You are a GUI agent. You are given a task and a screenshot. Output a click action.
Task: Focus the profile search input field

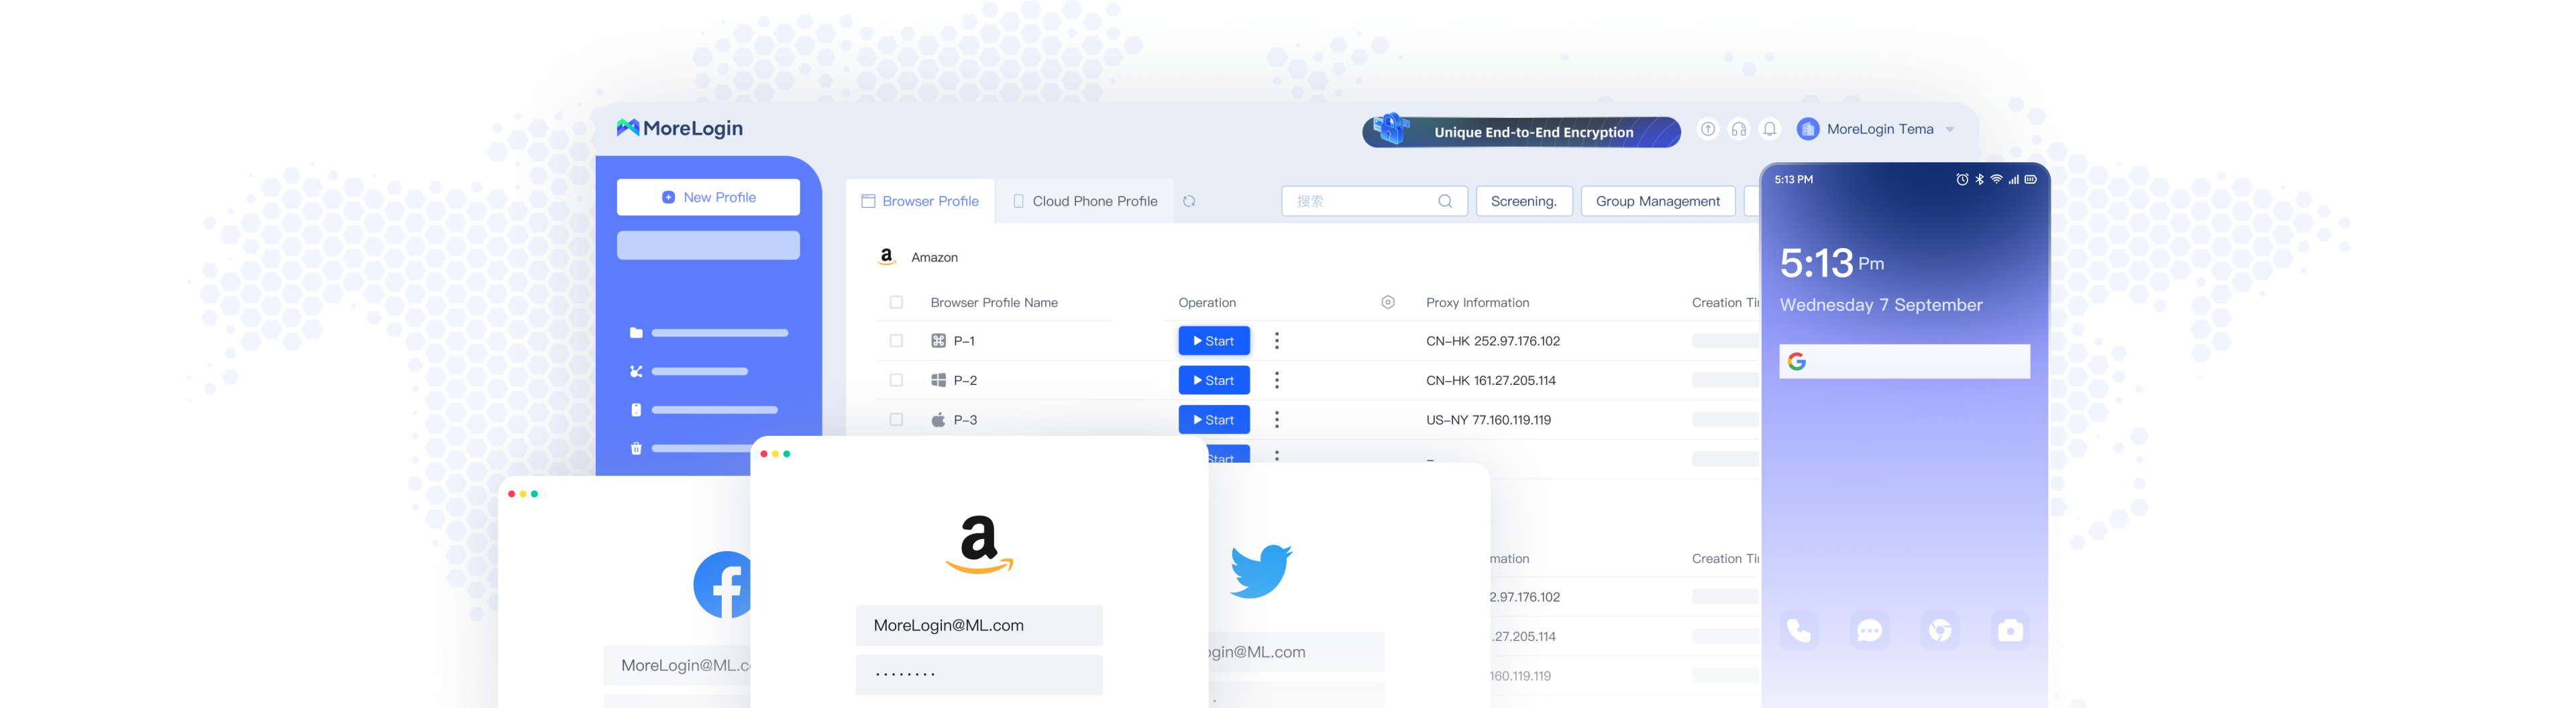point(1374,201)
